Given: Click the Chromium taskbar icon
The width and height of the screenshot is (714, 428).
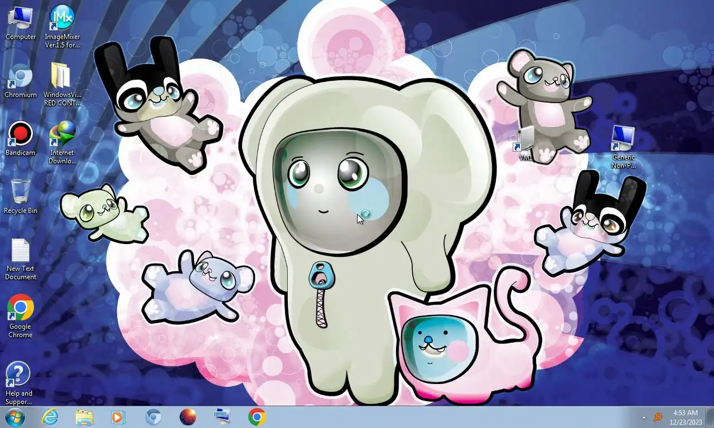Looking at the screenshot, I should click(153, 417).
